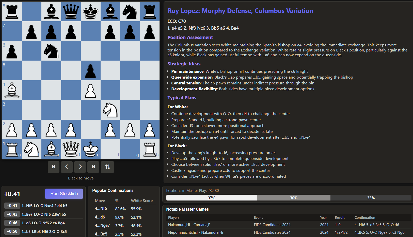
Task: Click the white knight on f3
Action: (x=110, y=110)
